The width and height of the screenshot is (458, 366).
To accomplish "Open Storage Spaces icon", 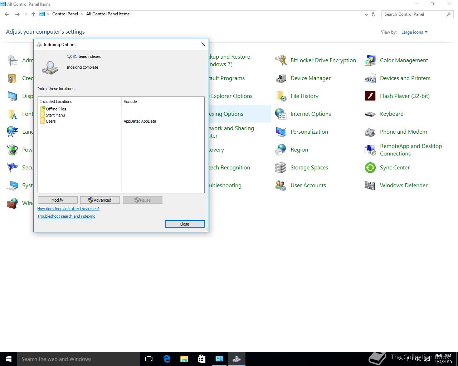I will [x=281, y=168].
